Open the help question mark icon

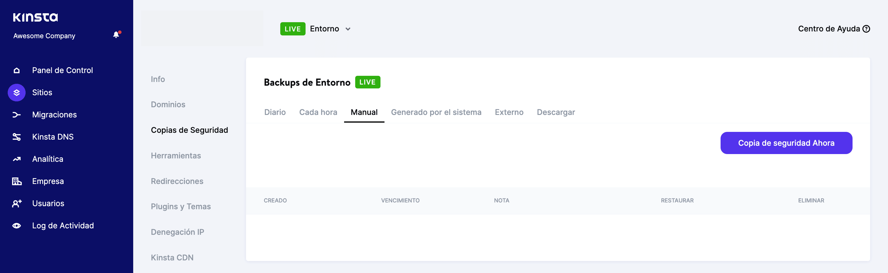pyautogui.click(x=866, y=29)
